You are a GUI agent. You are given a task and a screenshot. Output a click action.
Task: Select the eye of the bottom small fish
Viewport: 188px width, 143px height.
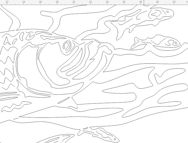pos(115,139)
